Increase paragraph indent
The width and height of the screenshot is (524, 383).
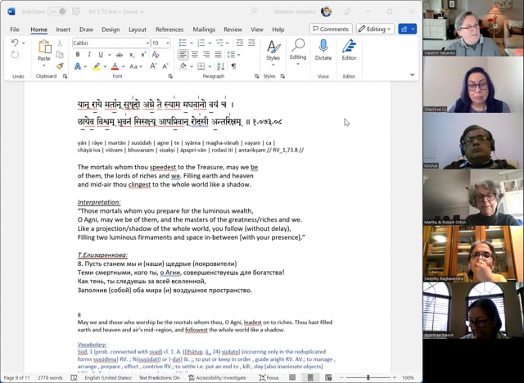click(251, 43)
